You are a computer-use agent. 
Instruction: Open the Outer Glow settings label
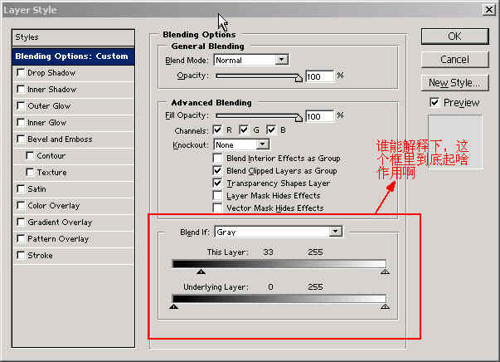coord(49,106)
